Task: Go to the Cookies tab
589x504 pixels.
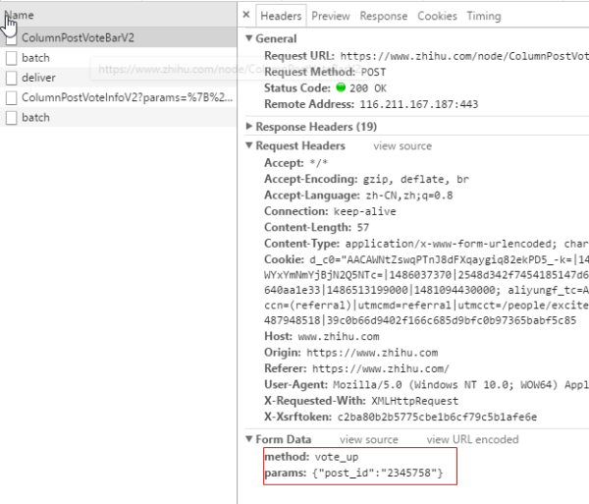Action: 437,16
